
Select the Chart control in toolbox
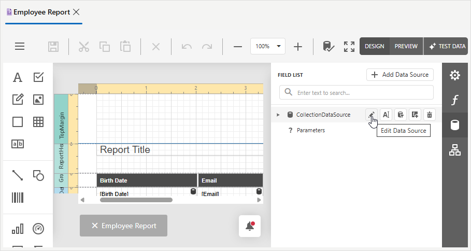coord(18,229)
